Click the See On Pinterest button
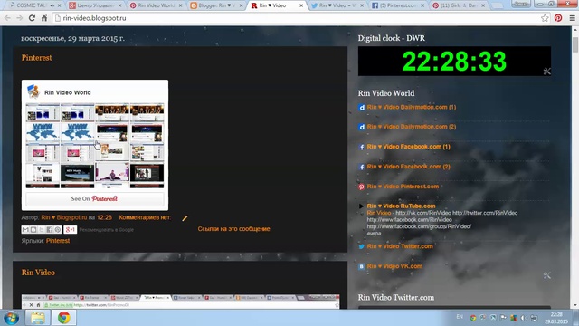Screen dimensions: 579x326 coord(95,199)
